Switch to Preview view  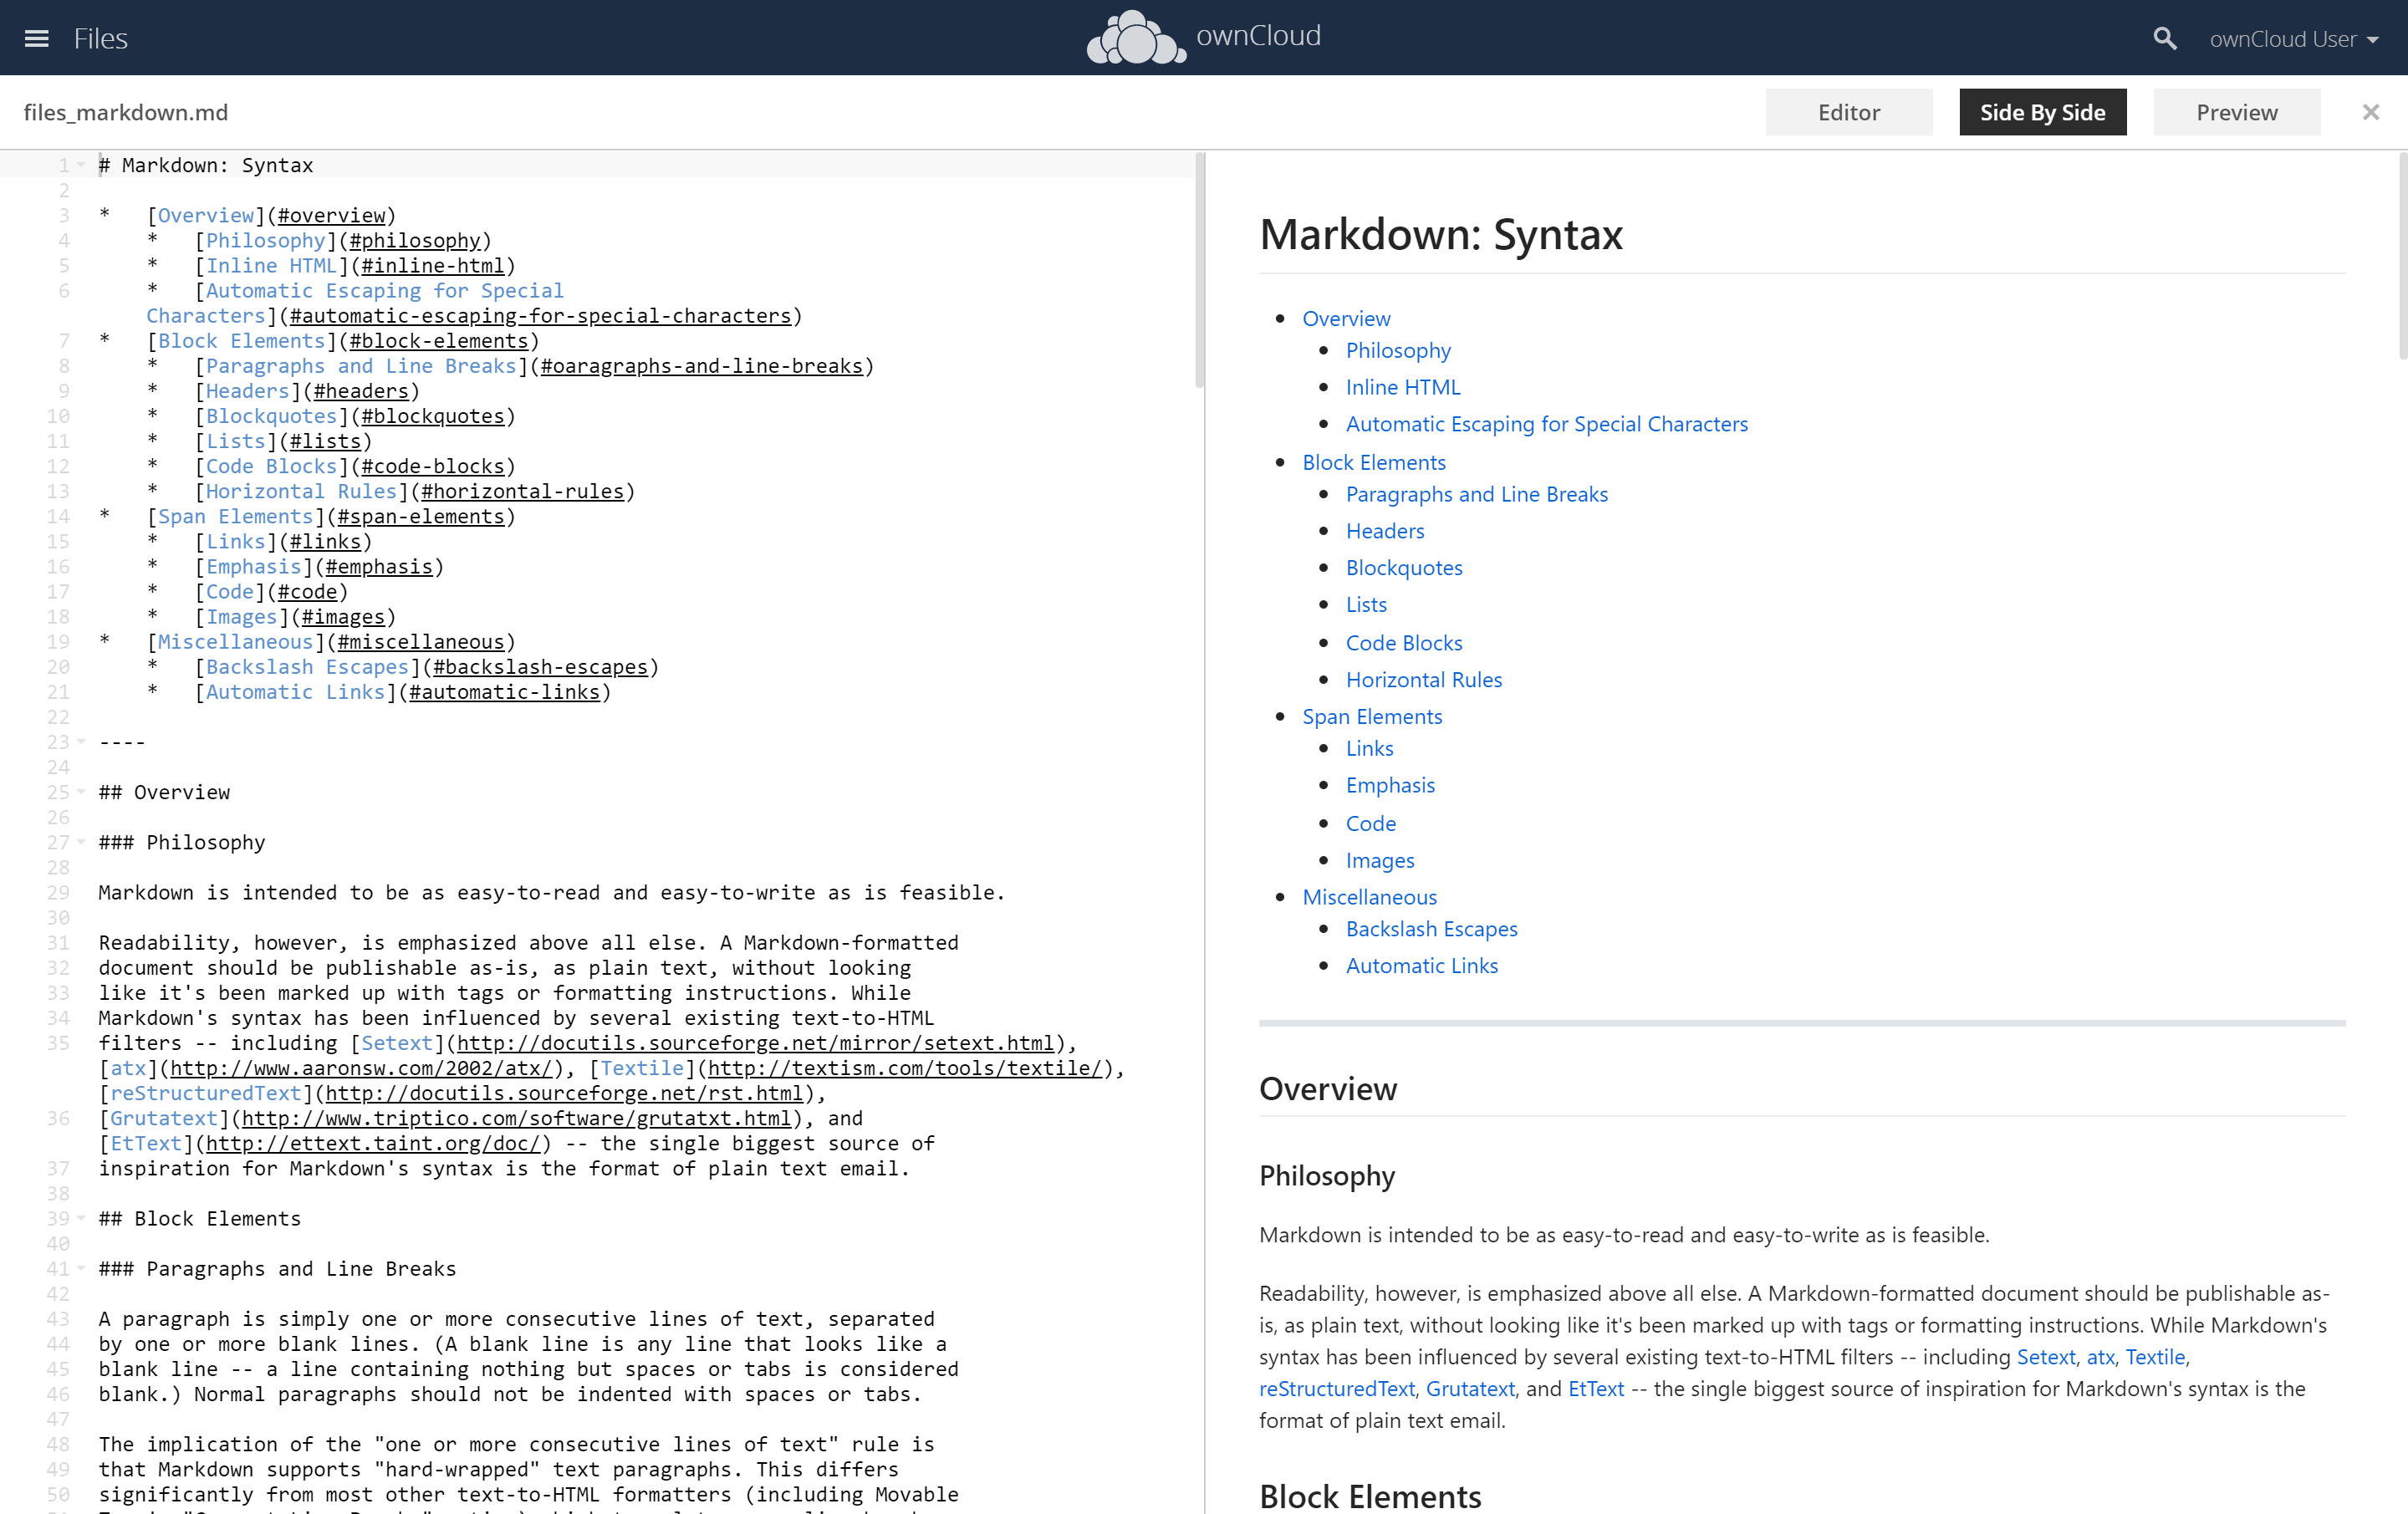[x=2236, y=112]
